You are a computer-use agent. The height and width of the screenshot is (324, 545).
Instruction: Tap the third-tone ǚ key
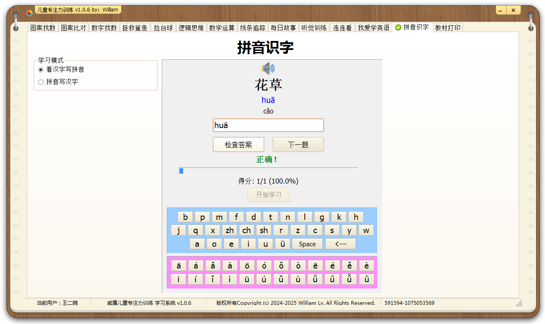click(350, 279)
